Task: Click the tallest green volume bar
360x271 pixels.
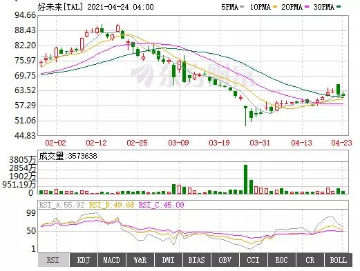Action: pyautogui.click(x=245, y=179)
